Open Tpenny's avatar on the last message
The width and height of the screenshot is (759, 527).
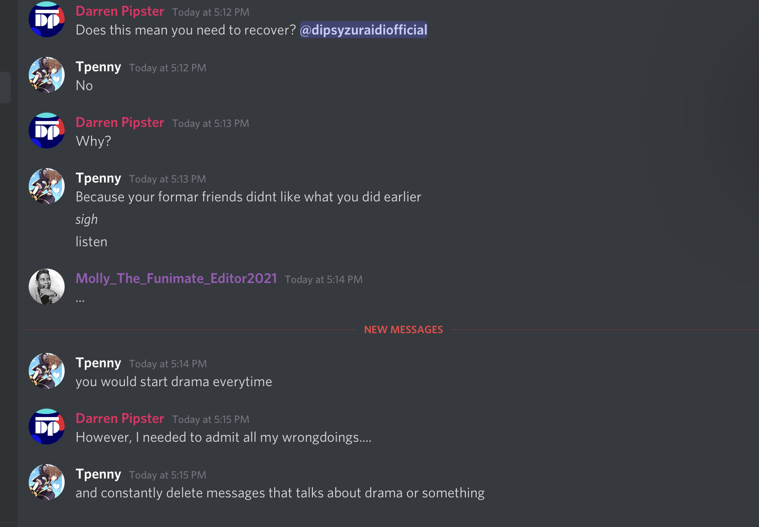coord(47,482)
